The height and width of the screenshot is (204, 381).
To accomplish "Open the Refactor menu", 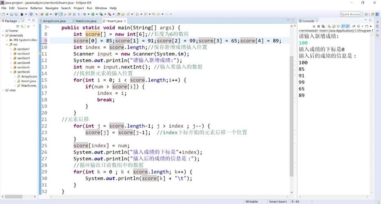I will click(x=36, y=8).
